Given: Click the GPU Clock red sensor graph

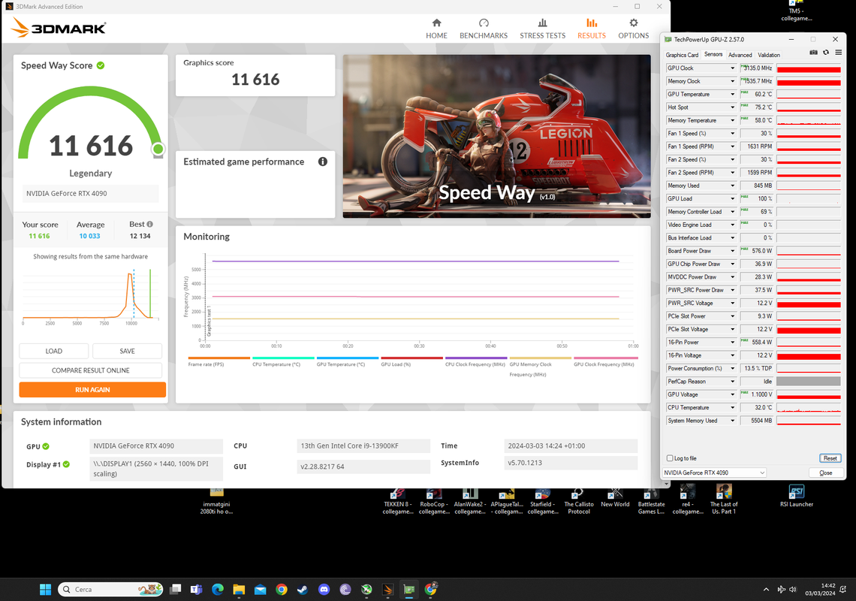Looking at the screenshot, I should coord(809,68).
